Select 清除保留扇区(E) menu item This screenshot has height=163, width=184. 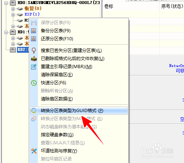(x=79, y=75)
